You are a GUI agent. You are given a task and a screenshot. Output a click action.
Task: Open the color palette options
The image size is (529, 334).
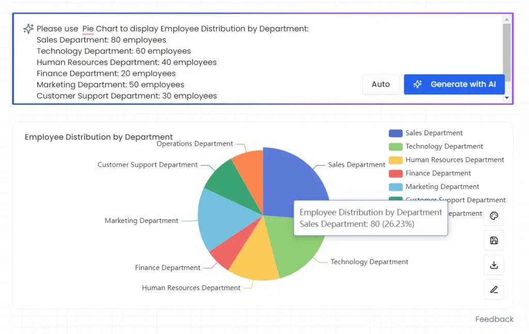click(493, 216)
